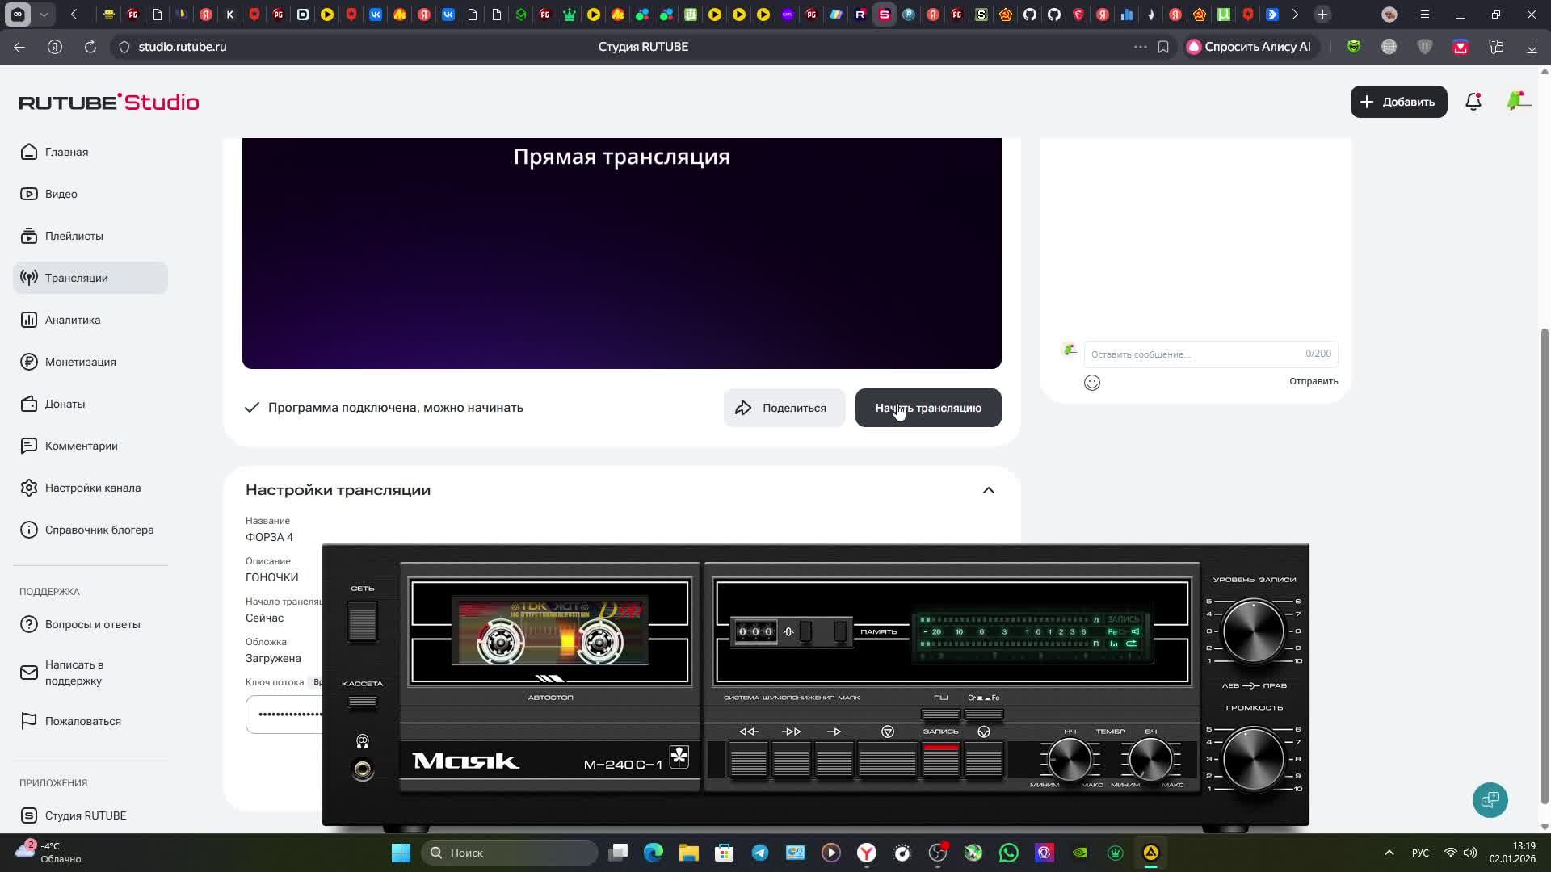Open Комментарии in the sidebar menu
The image size is (1551, 872).
(81, 446)
